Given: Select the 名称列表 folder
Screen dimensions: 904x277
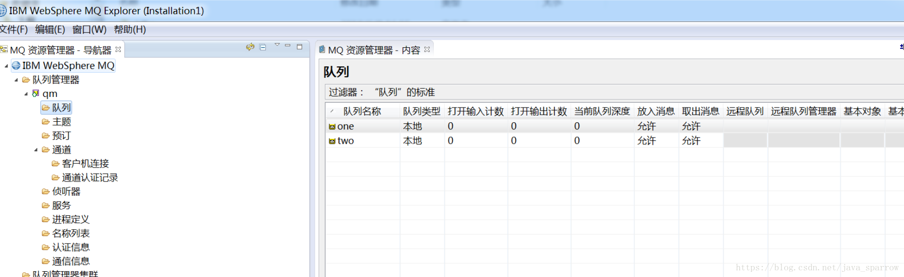Looking at the screenshot, I should (x=71, y=233).
